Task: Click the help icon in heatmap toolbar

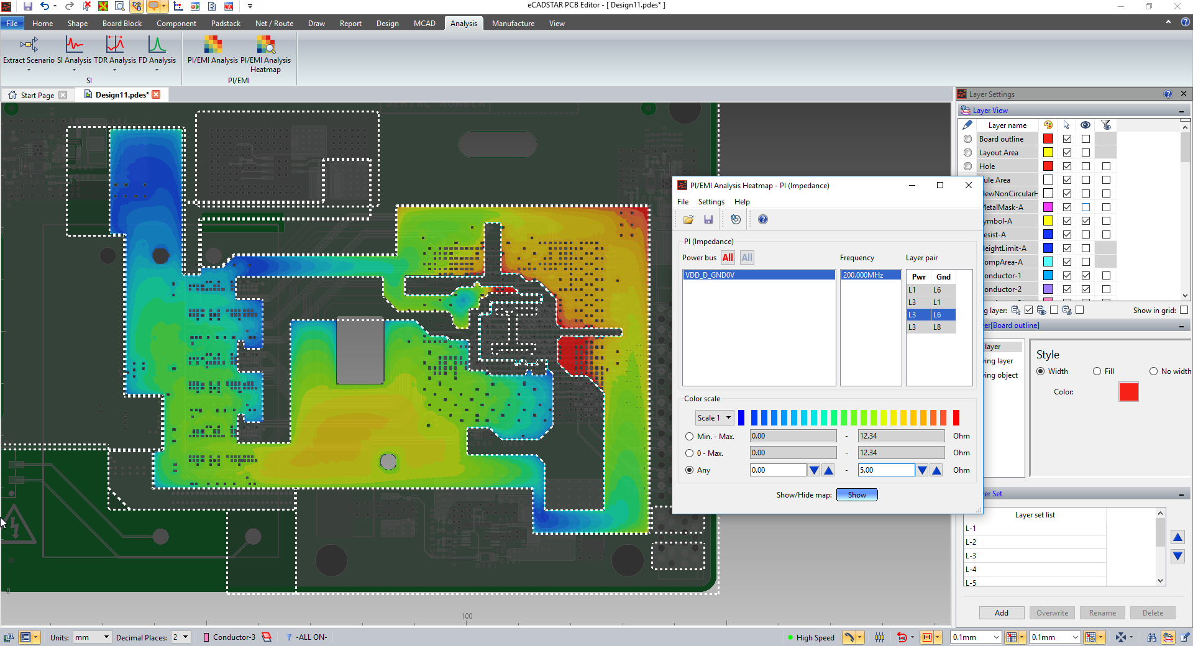Action: (x=763, y=219)
